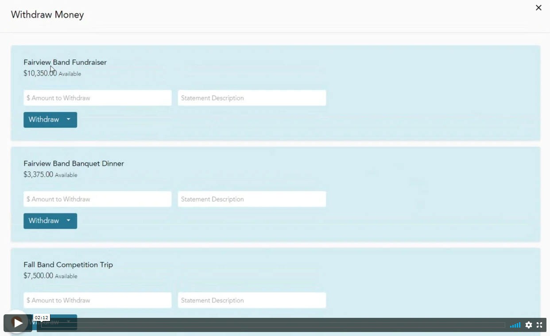
Task: Click Amount to Withdraw for Fall Band Competition Trip
Action: (97, 300)
